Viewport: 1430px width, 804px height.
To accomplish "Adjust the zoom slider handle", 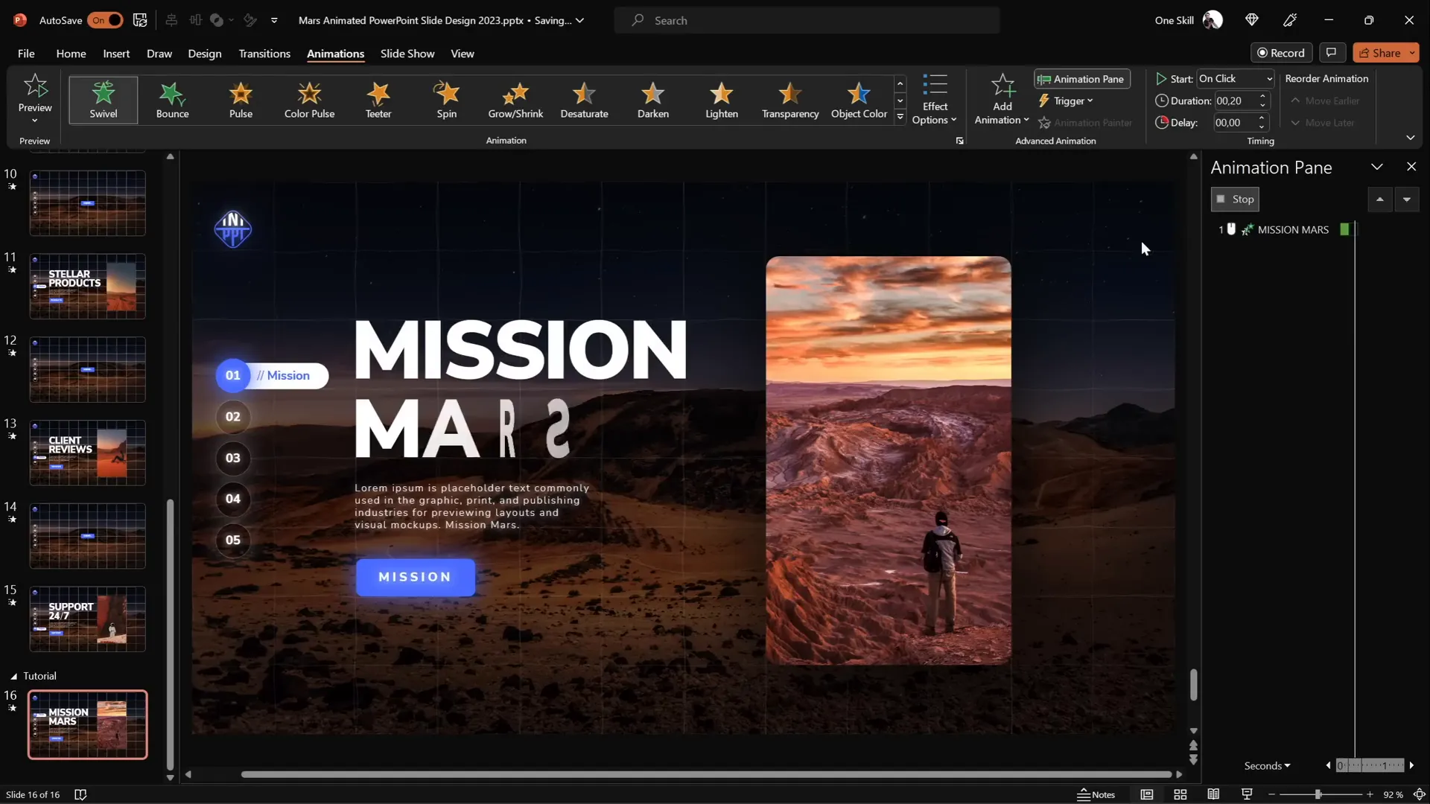I will 1318,794.
